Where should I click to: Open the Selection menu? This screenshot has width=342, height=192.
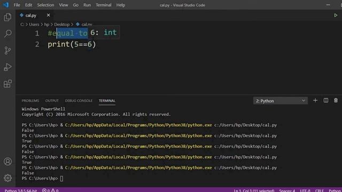45,5
